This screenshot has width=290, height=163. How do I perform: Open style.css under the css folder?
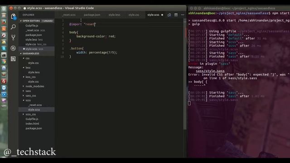click(33, 63)
